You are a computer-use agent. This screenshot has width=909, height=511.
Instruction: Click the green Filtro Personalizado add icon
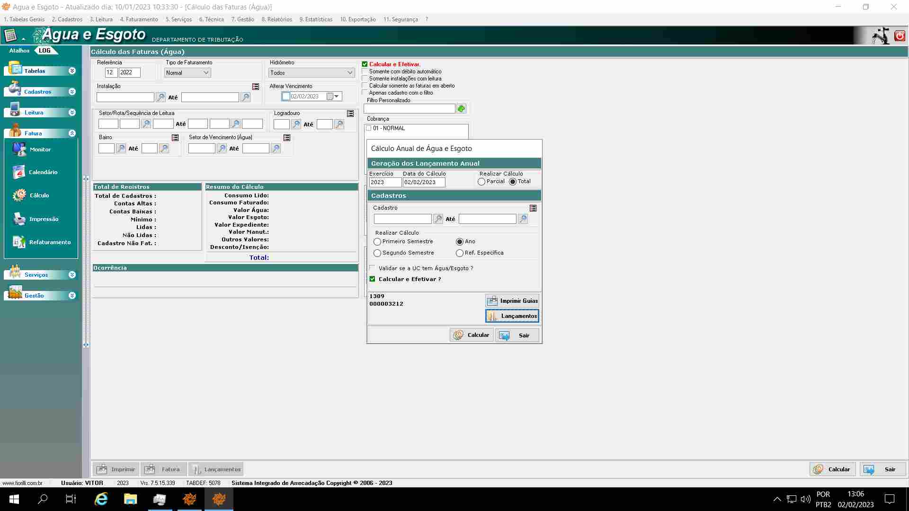click(x=461, y=109)
